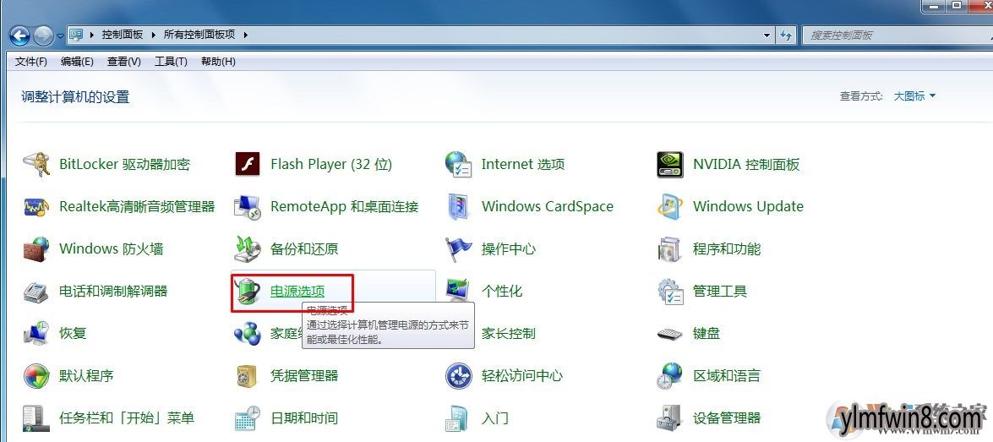Click the 家长控制 label

509,333
